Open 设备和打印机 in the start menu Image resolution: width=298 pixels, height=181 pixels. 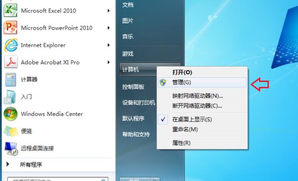tap(139, 103)
